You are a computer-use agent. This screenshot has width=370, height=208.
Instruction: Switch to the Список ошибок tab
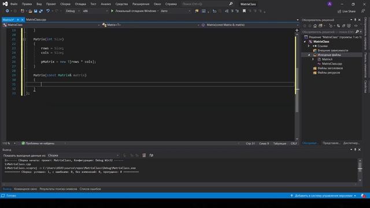tap(90, 189)
